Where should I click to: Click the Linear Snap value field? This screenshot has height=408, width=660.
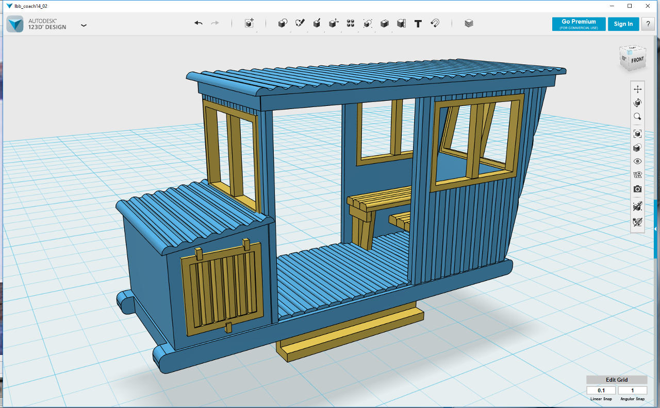point(601,391)
